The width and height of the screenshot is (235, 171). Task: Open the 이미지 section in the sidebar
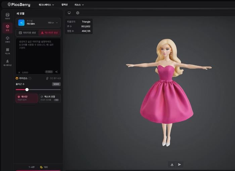tap(7, 16)
